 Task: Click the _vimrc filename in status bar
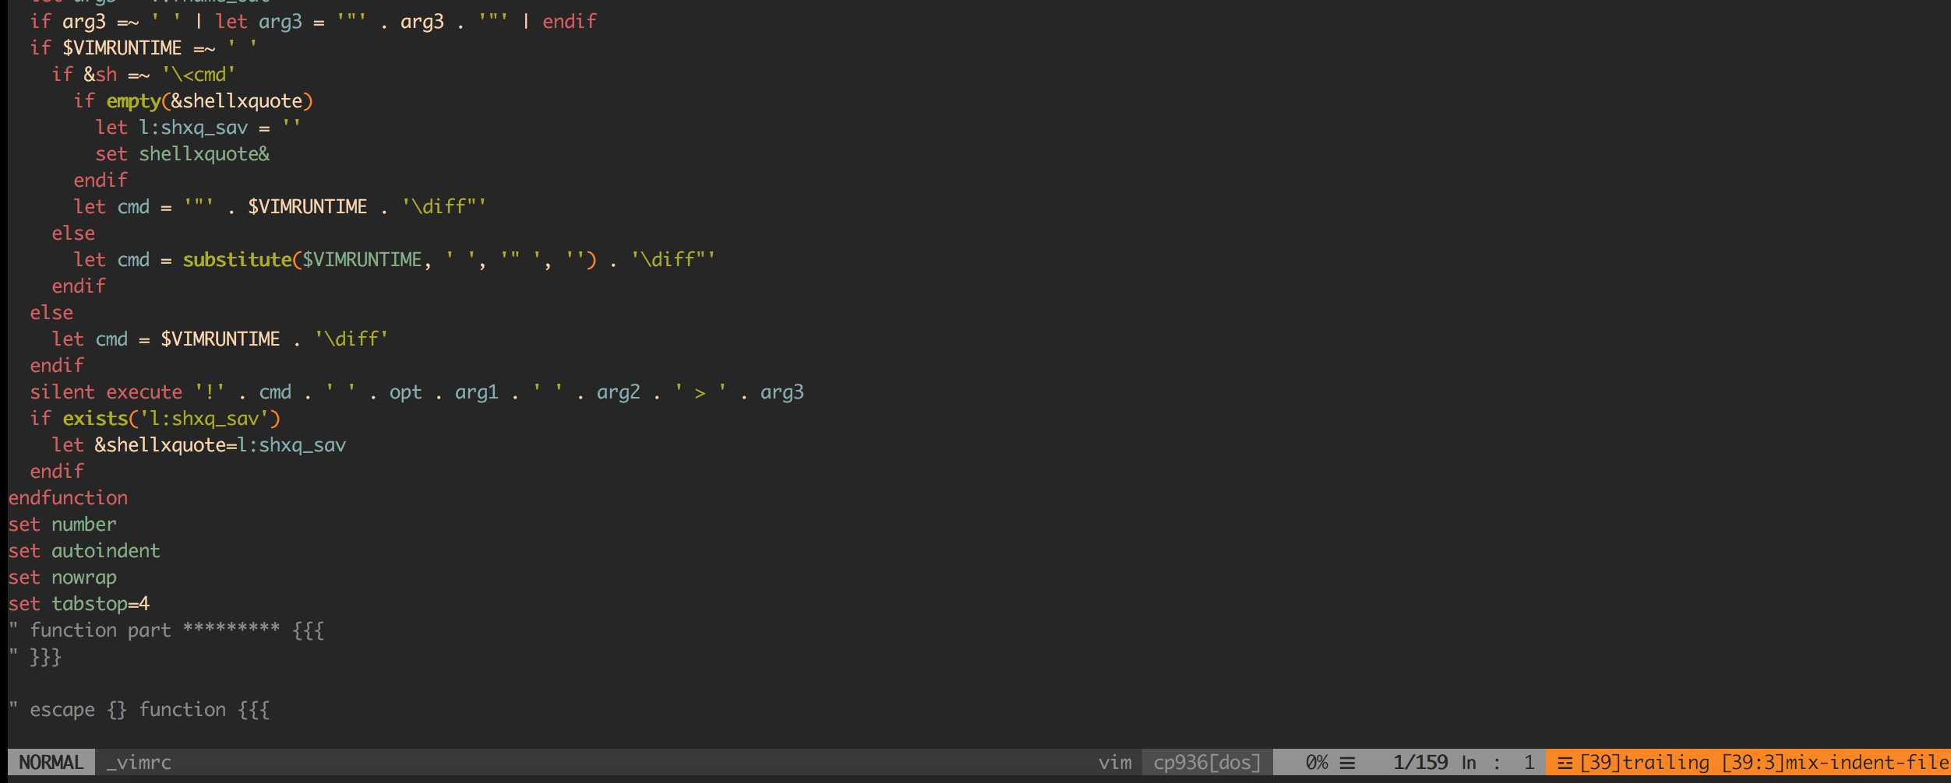139,762
